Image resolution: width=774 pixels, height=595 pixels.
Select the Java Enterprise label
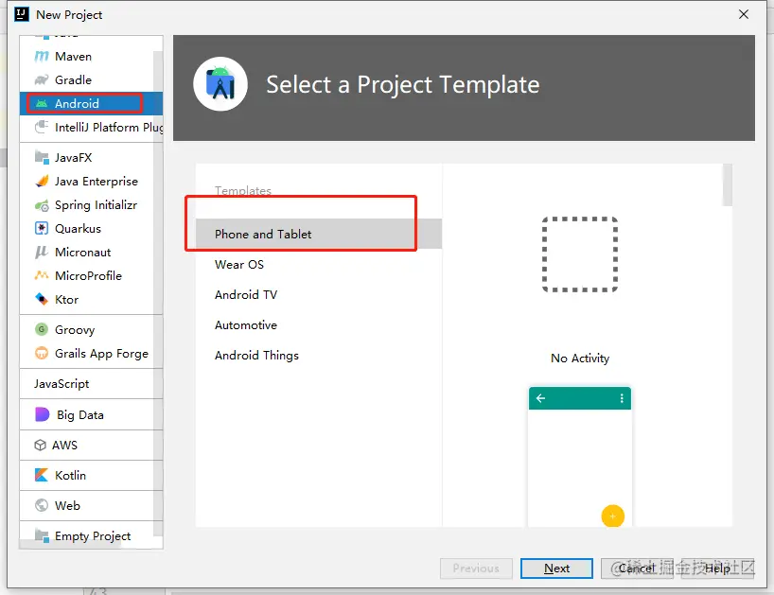pos(97,182)
